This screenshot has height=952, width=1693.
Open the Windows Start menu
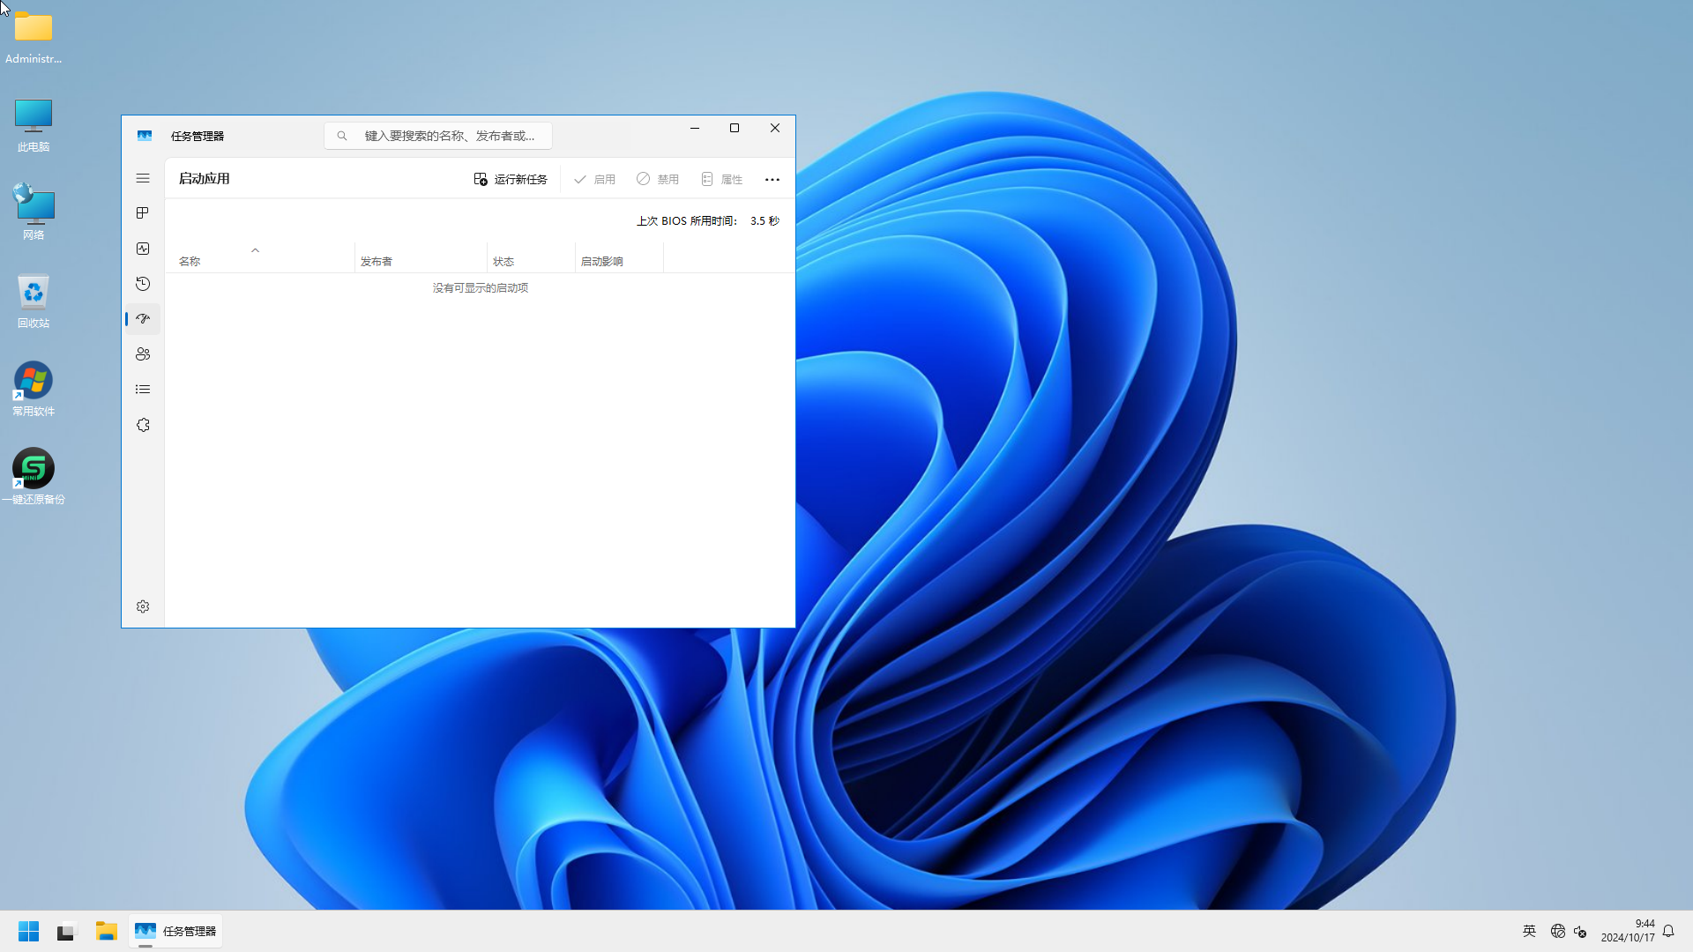click(x=28, y=931)
